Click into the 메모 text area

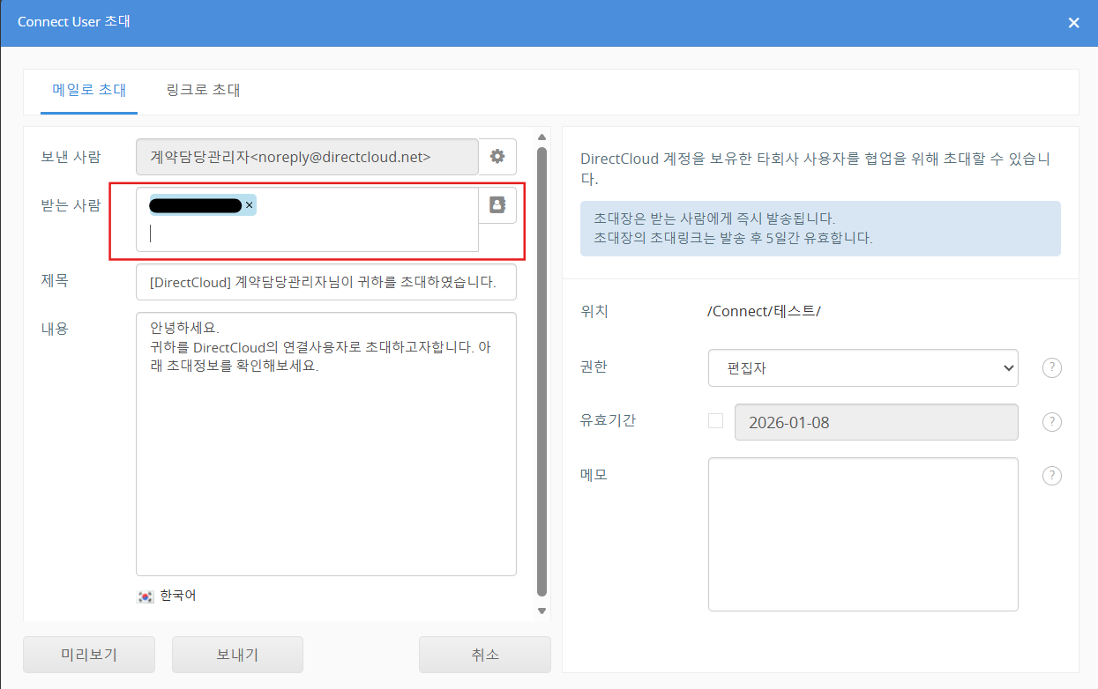click(863, 534)
